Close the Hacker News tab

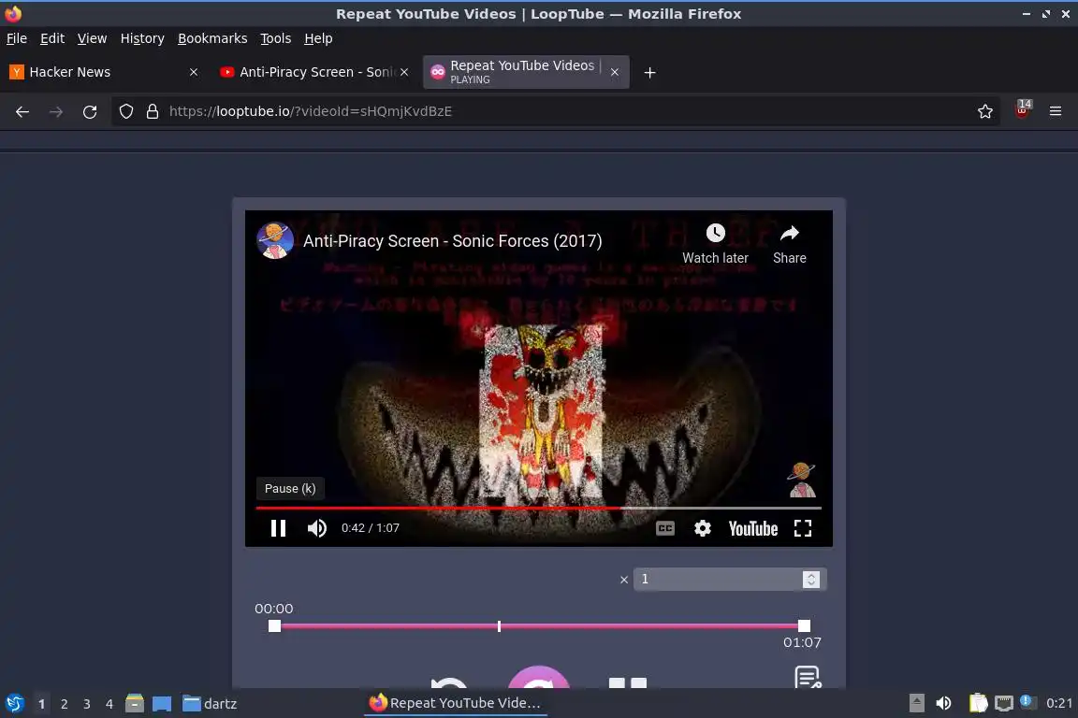tap(194, 72)
